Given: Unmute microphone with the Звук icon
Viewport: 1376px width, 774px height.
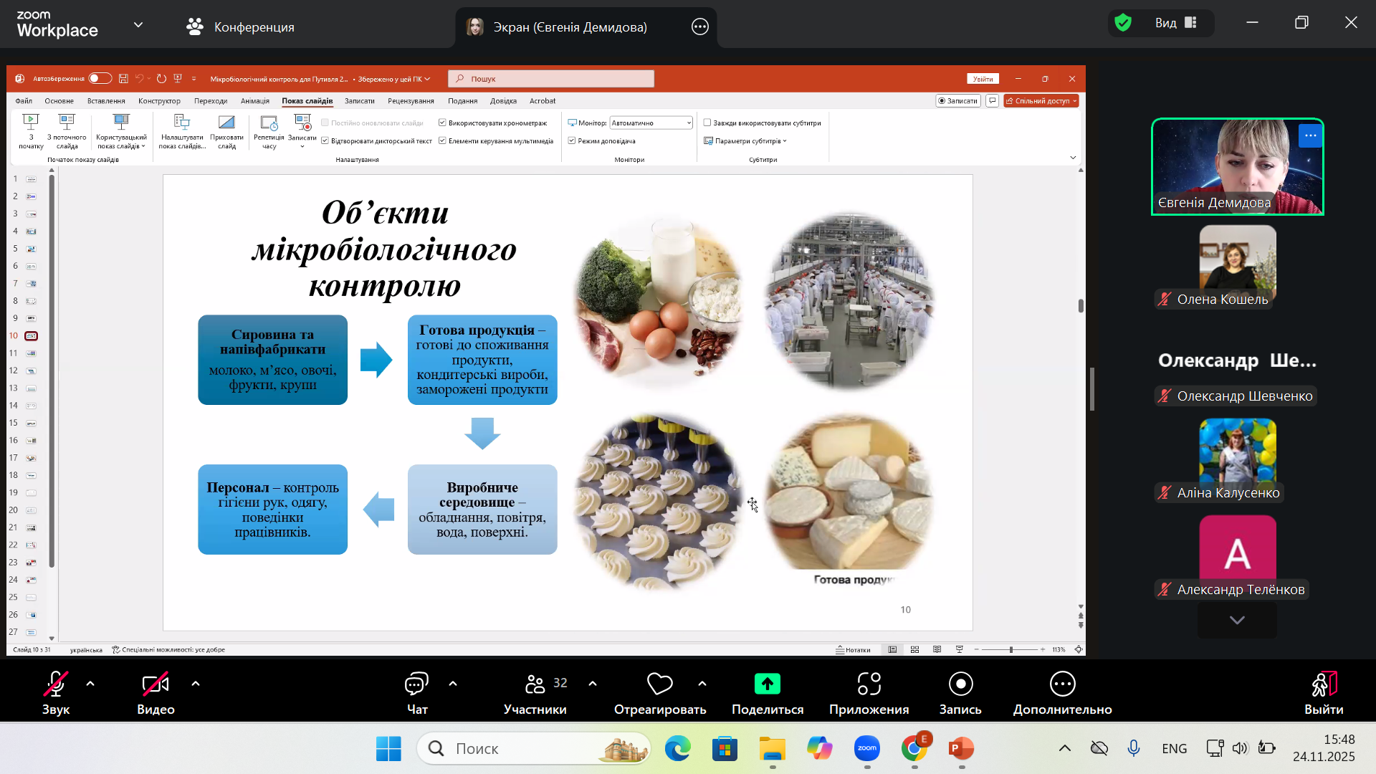Looking at the screenshot, I should 56,685.
